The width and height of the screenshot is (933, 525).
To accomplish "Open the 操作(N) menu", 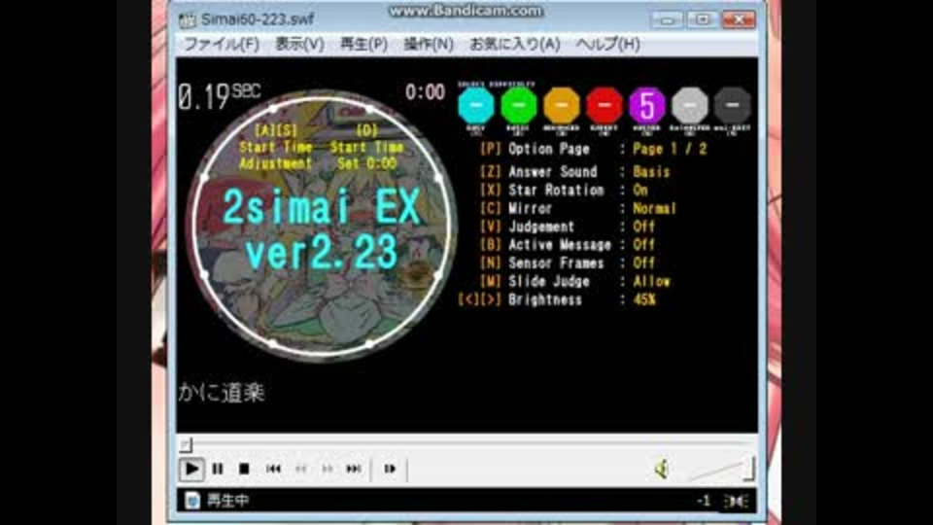I will pos(429,44).
